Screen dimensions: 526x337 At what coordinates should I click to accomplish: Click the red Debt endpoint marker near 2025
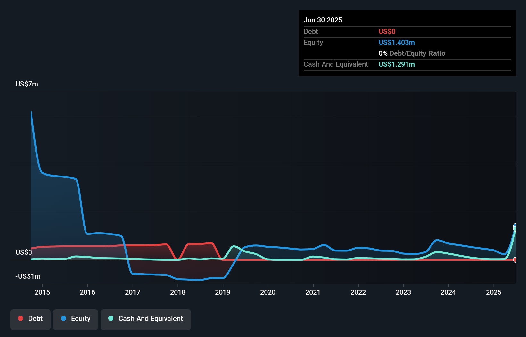coord(515,260)
